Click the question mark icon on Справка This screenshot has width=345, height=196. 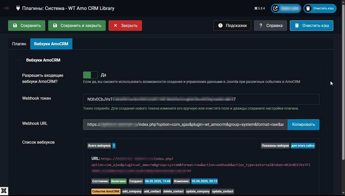261,26
